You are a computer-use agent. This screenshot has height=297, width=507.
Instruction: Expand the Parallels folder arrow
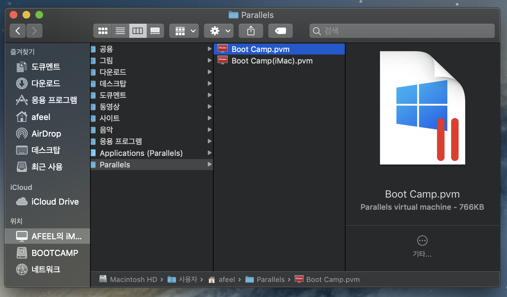(209, 164)
